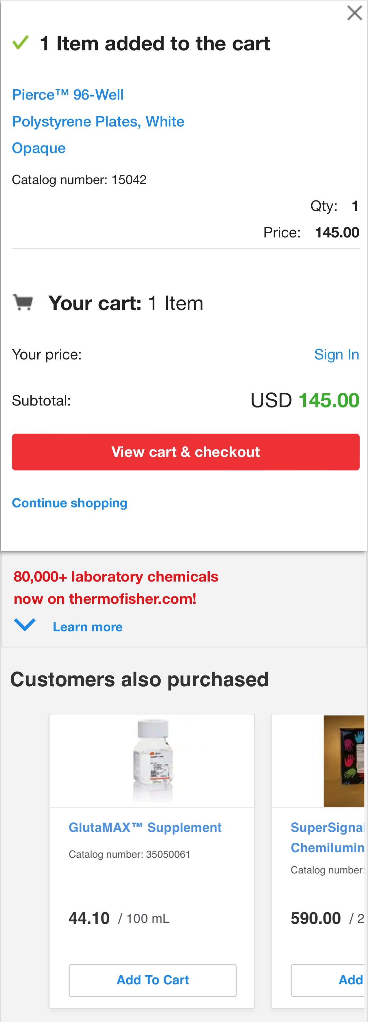Choose Continue shopping
This screenshot has height=1022, width=368.
(69, 503)
